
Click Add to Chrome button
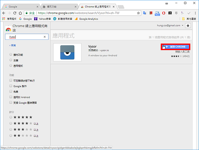click(175, 47)
